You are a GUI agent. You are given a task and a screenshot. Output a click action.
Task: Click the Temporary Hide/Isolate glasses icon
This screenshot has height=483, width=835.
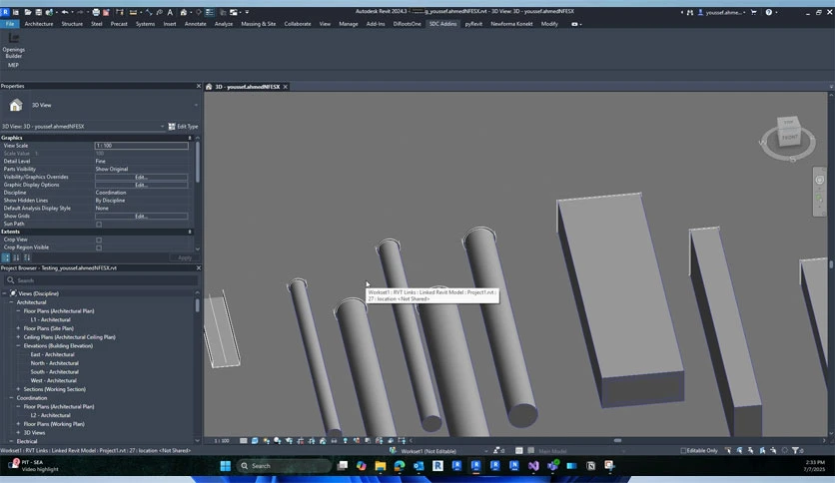point(334,440)
